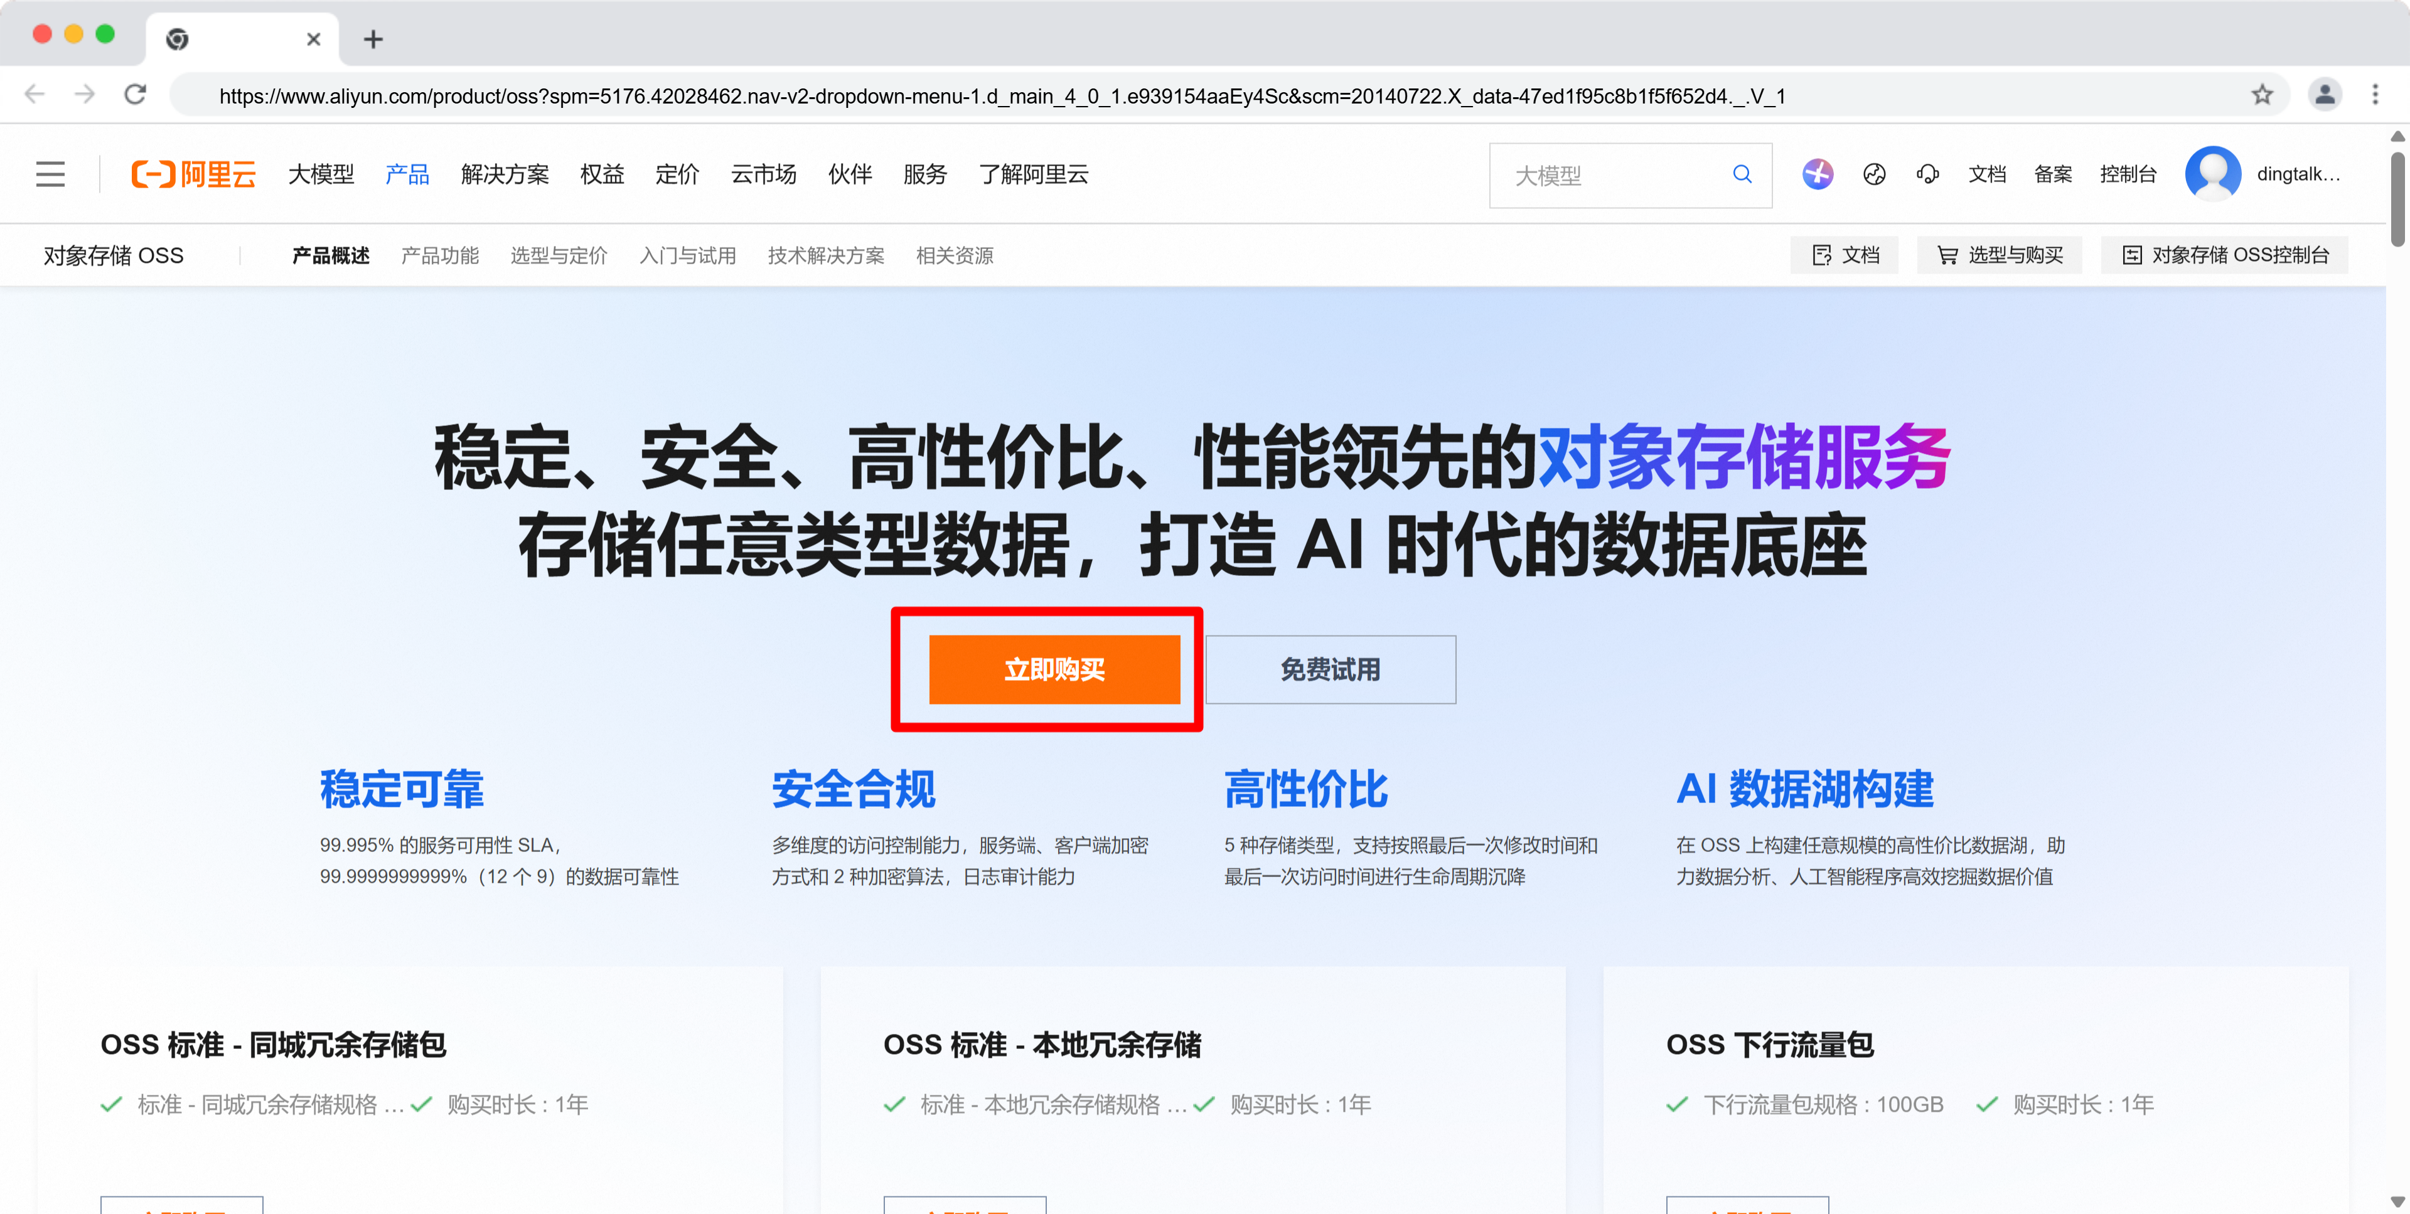Open 大模型 in top navigation
The height and width of the screenshot is (1214, 2410).
tap(321, 174)
